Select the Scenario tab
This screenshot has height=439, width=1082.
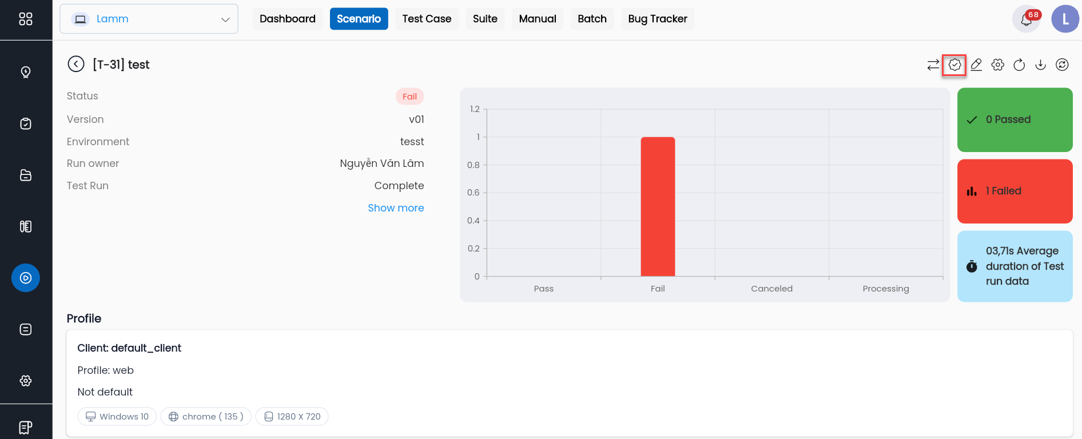click(x=359, y=19)
